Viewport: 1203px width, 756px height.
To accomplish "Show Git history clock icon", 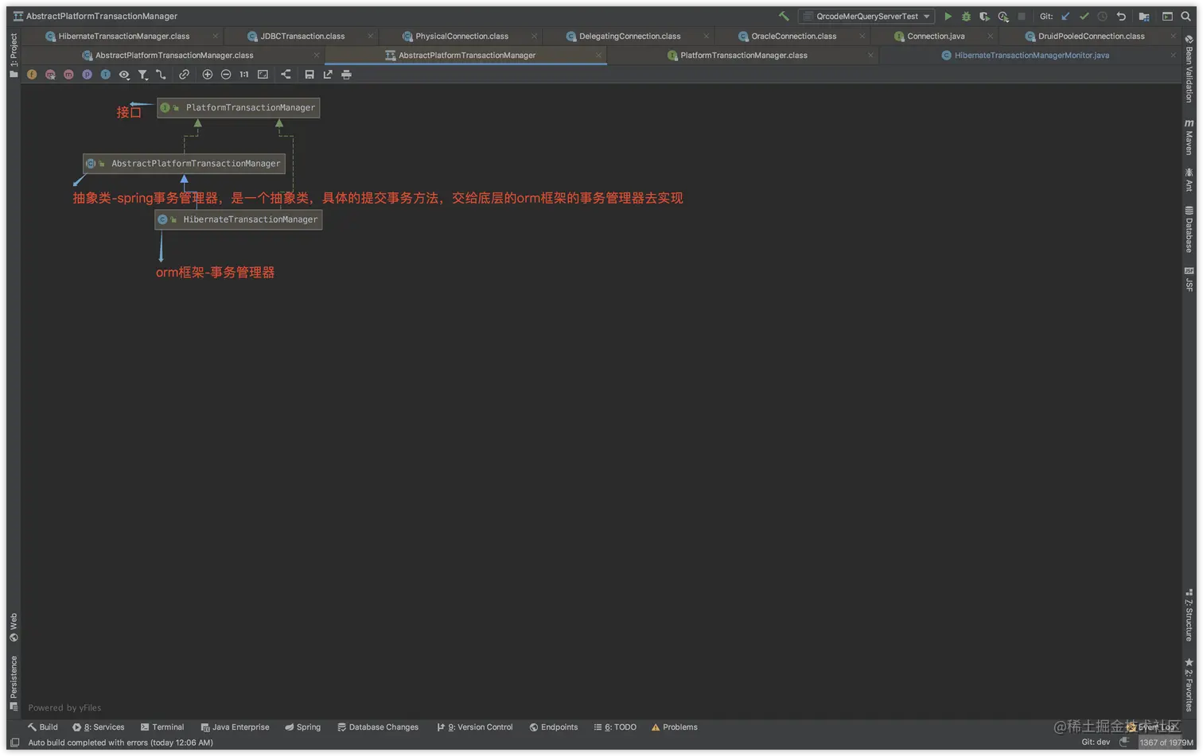I will pos(1102,16).
